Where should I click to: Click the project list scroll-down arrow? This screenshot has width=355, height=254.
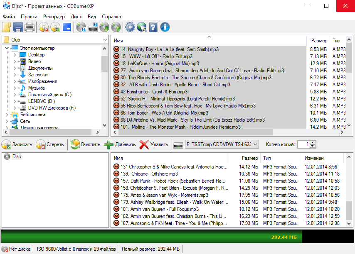coord(349,224)
